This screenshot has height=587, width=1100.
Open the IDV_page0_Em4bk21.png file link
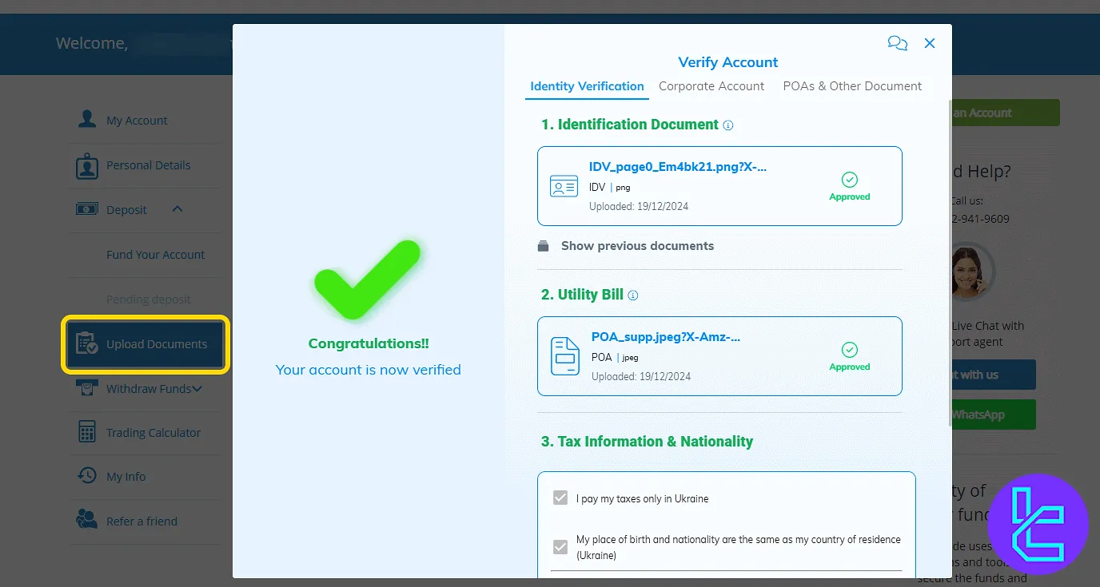[677, 167]
